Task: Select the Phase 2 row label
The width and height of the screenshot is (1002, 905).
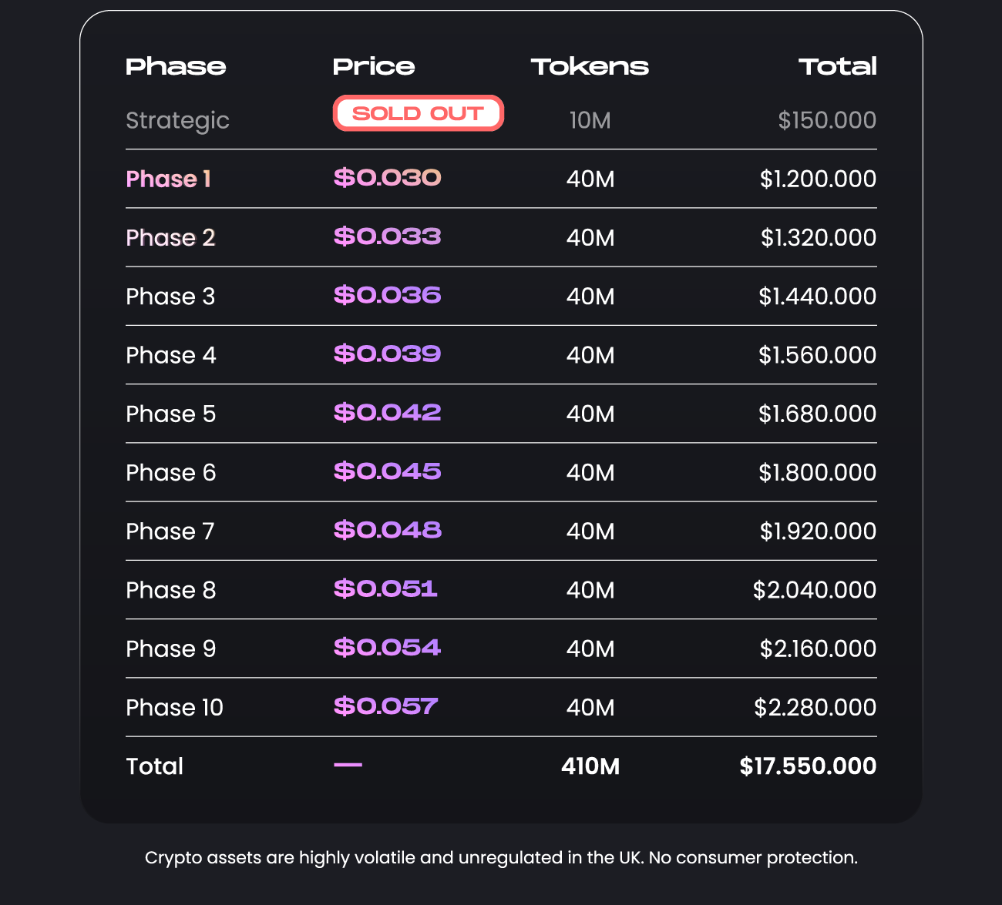Action: click(170, 237)
